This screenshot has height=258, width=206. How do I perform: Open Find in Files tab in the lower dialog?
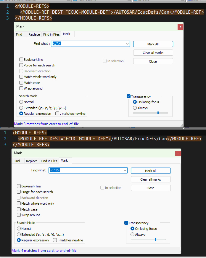click(49, 161)
